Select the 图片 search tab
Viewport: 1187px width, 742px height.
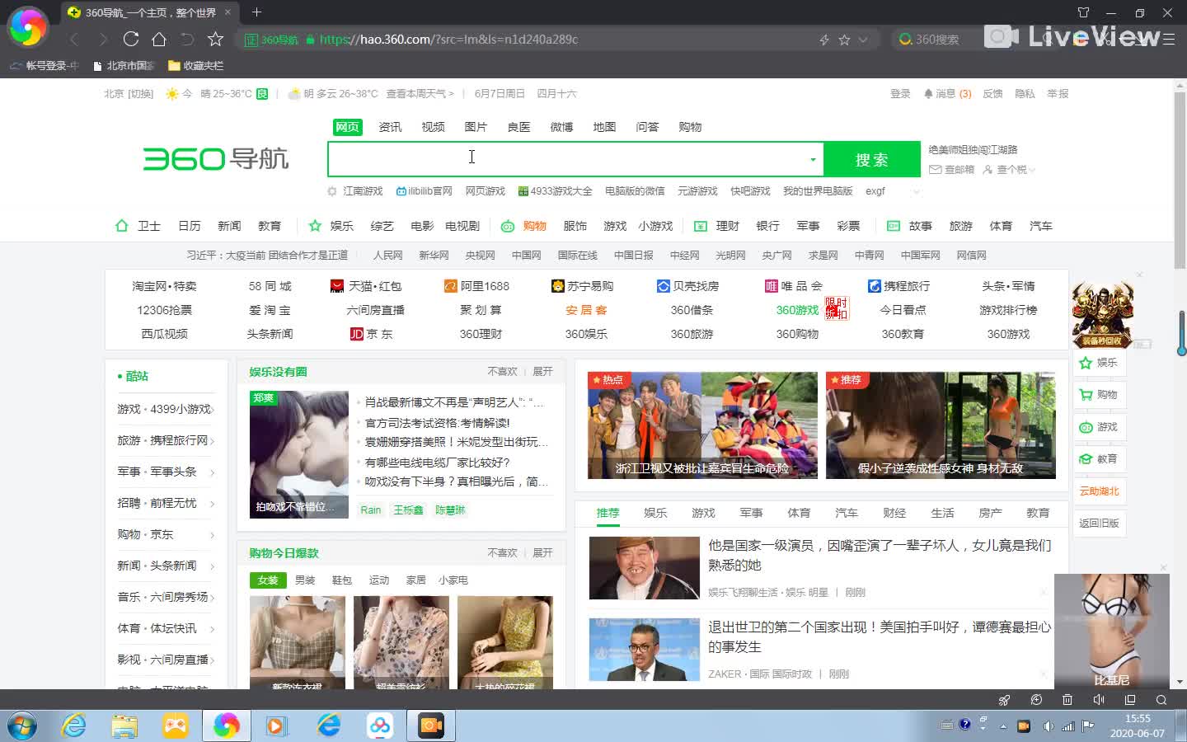coord(476,127)
